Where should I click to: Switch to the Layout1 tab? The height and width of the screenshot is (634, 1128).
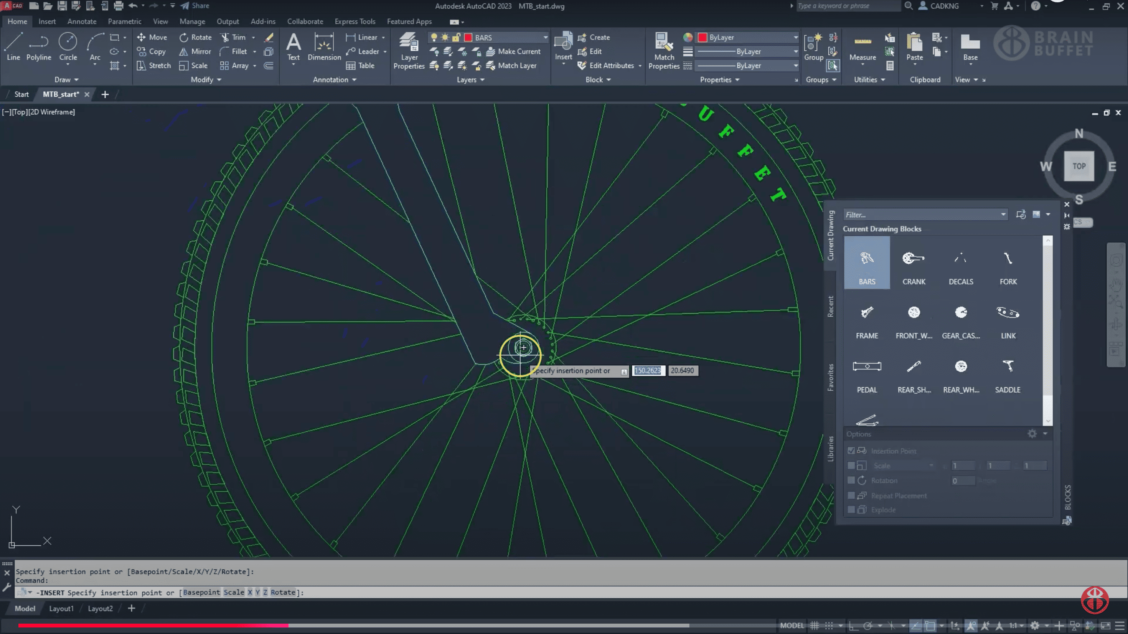tap(61, 609)
